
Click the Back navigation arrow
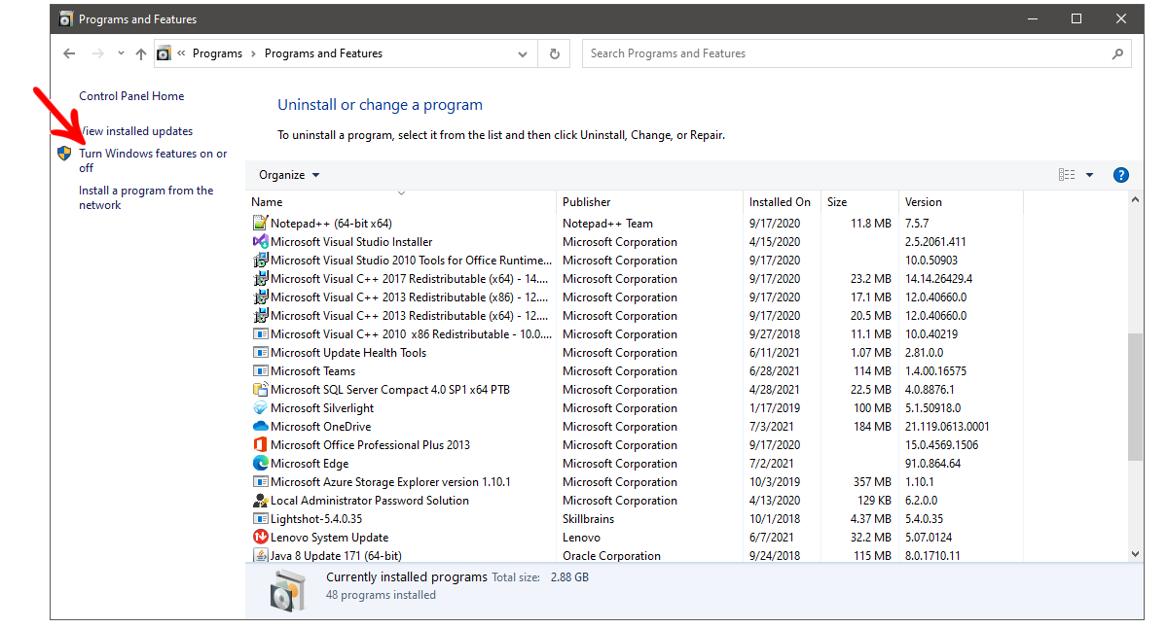coord(69,53)
